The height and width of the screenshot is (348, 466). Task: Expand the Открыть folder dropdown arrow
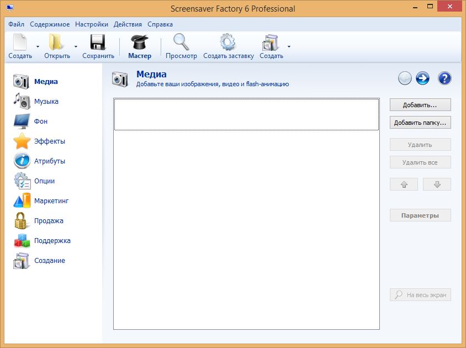pyautogui.click(x=76, y=46)
